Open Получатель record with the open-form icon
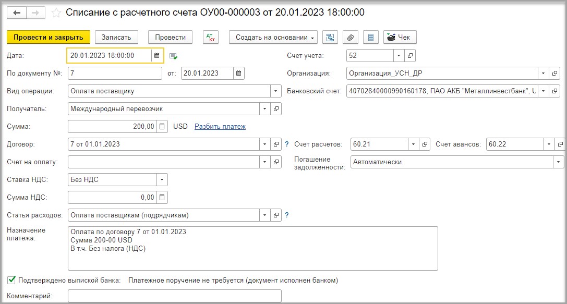Image resolution: width=567 pixels, height=304 pixels. click(x=276, y=109)
